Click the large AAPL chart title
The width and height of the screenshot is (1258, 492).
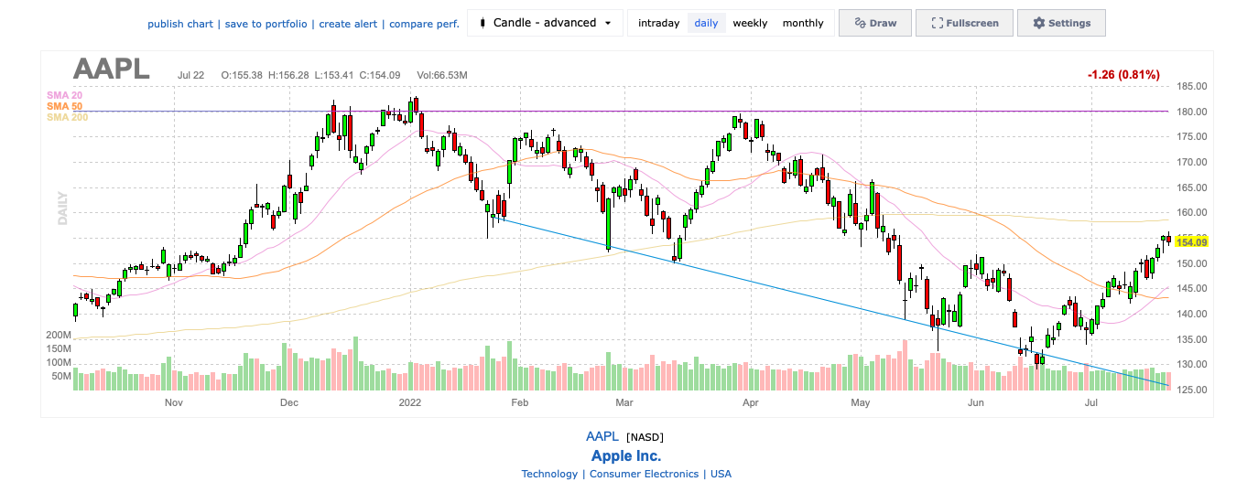point(111,70)
